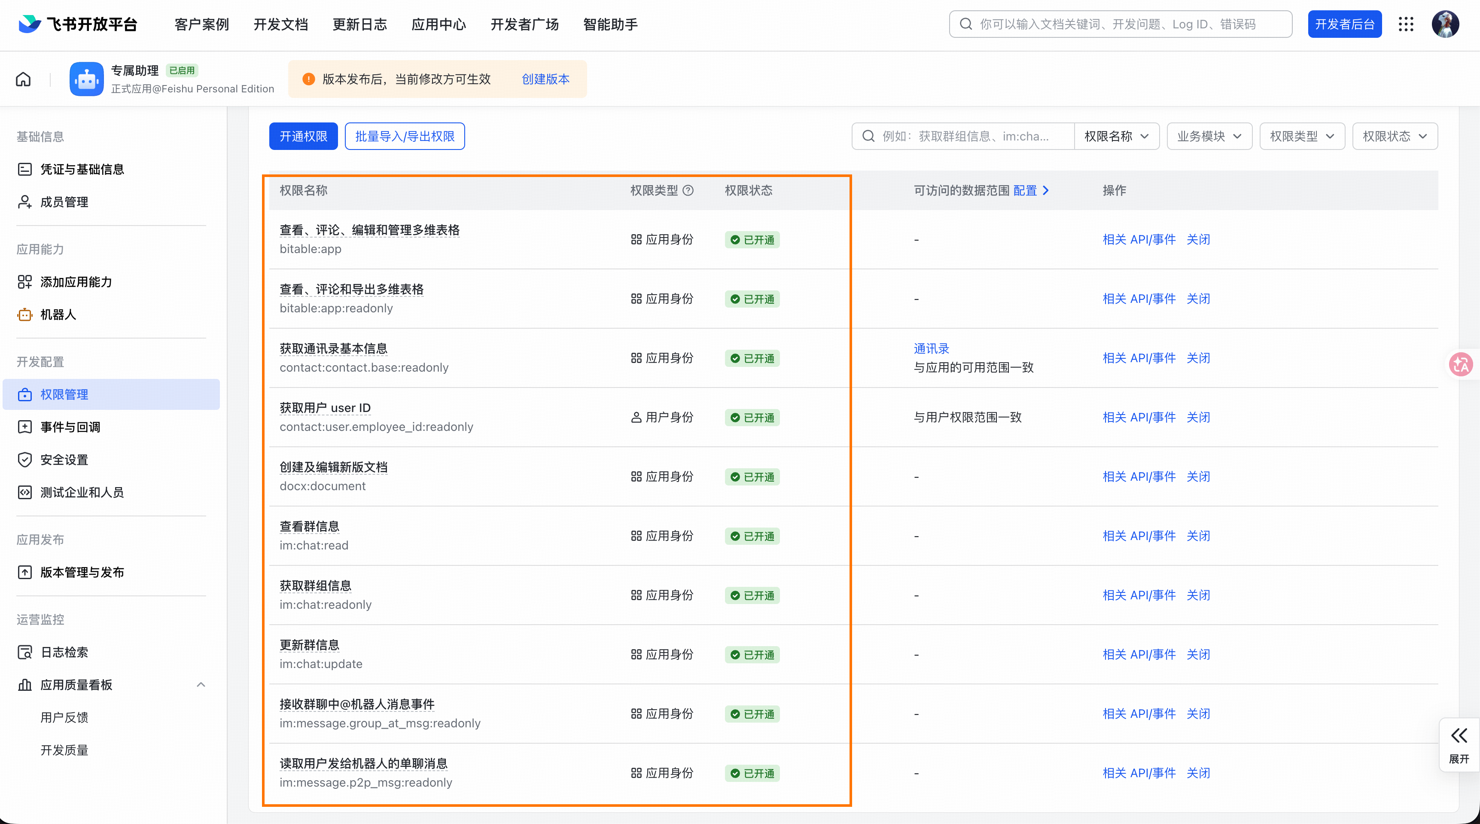This screenshot has width=1480, height=824.
Task: Open the app grid launcher icon
Action: [1405, 24]
